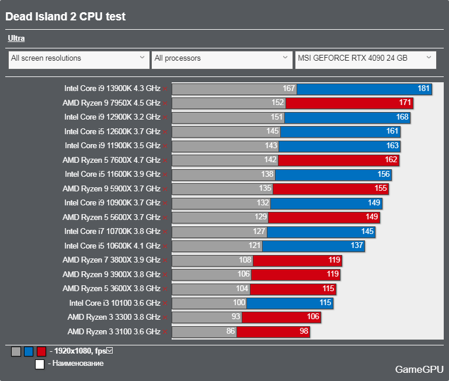Remove AMD Ryzen 9 3900X row via red X

tap(165, 275)
